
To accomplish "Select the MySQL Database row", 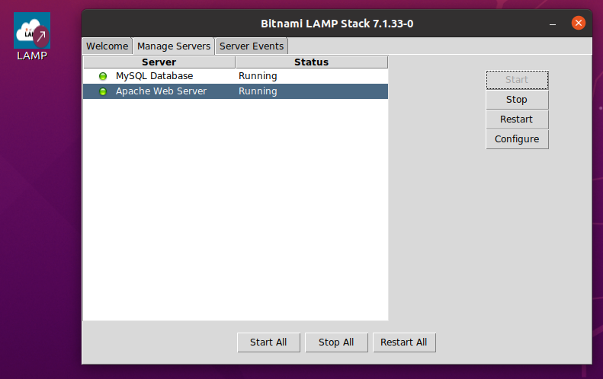I will (x=236, y=76).
